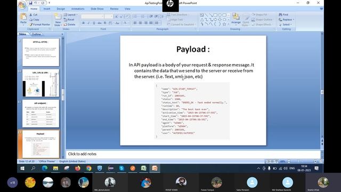Insert a New Slide
The image size is (341, 192).
click(x=58, y=20)
